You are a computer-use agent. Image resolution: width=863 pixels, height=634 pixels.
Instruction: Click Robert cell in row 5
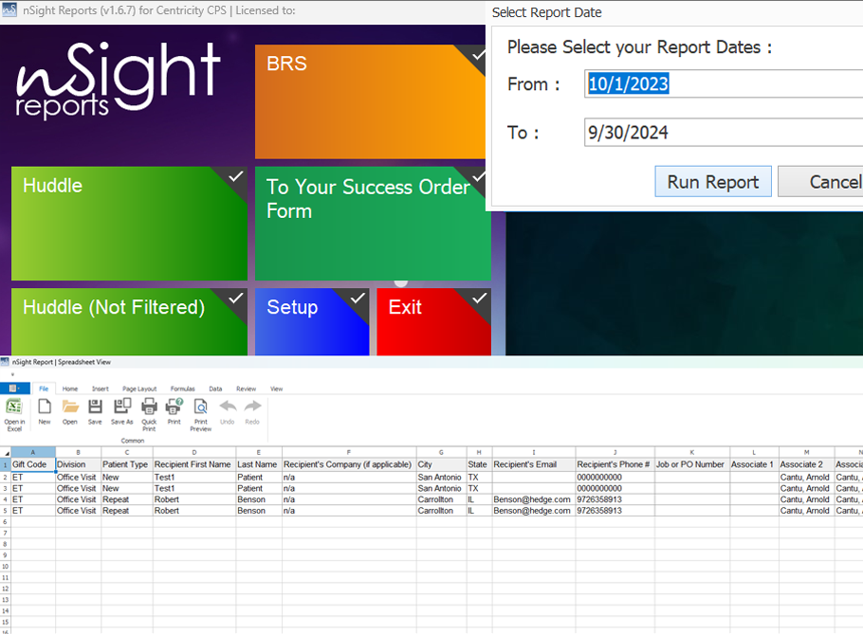coord(194,511)
